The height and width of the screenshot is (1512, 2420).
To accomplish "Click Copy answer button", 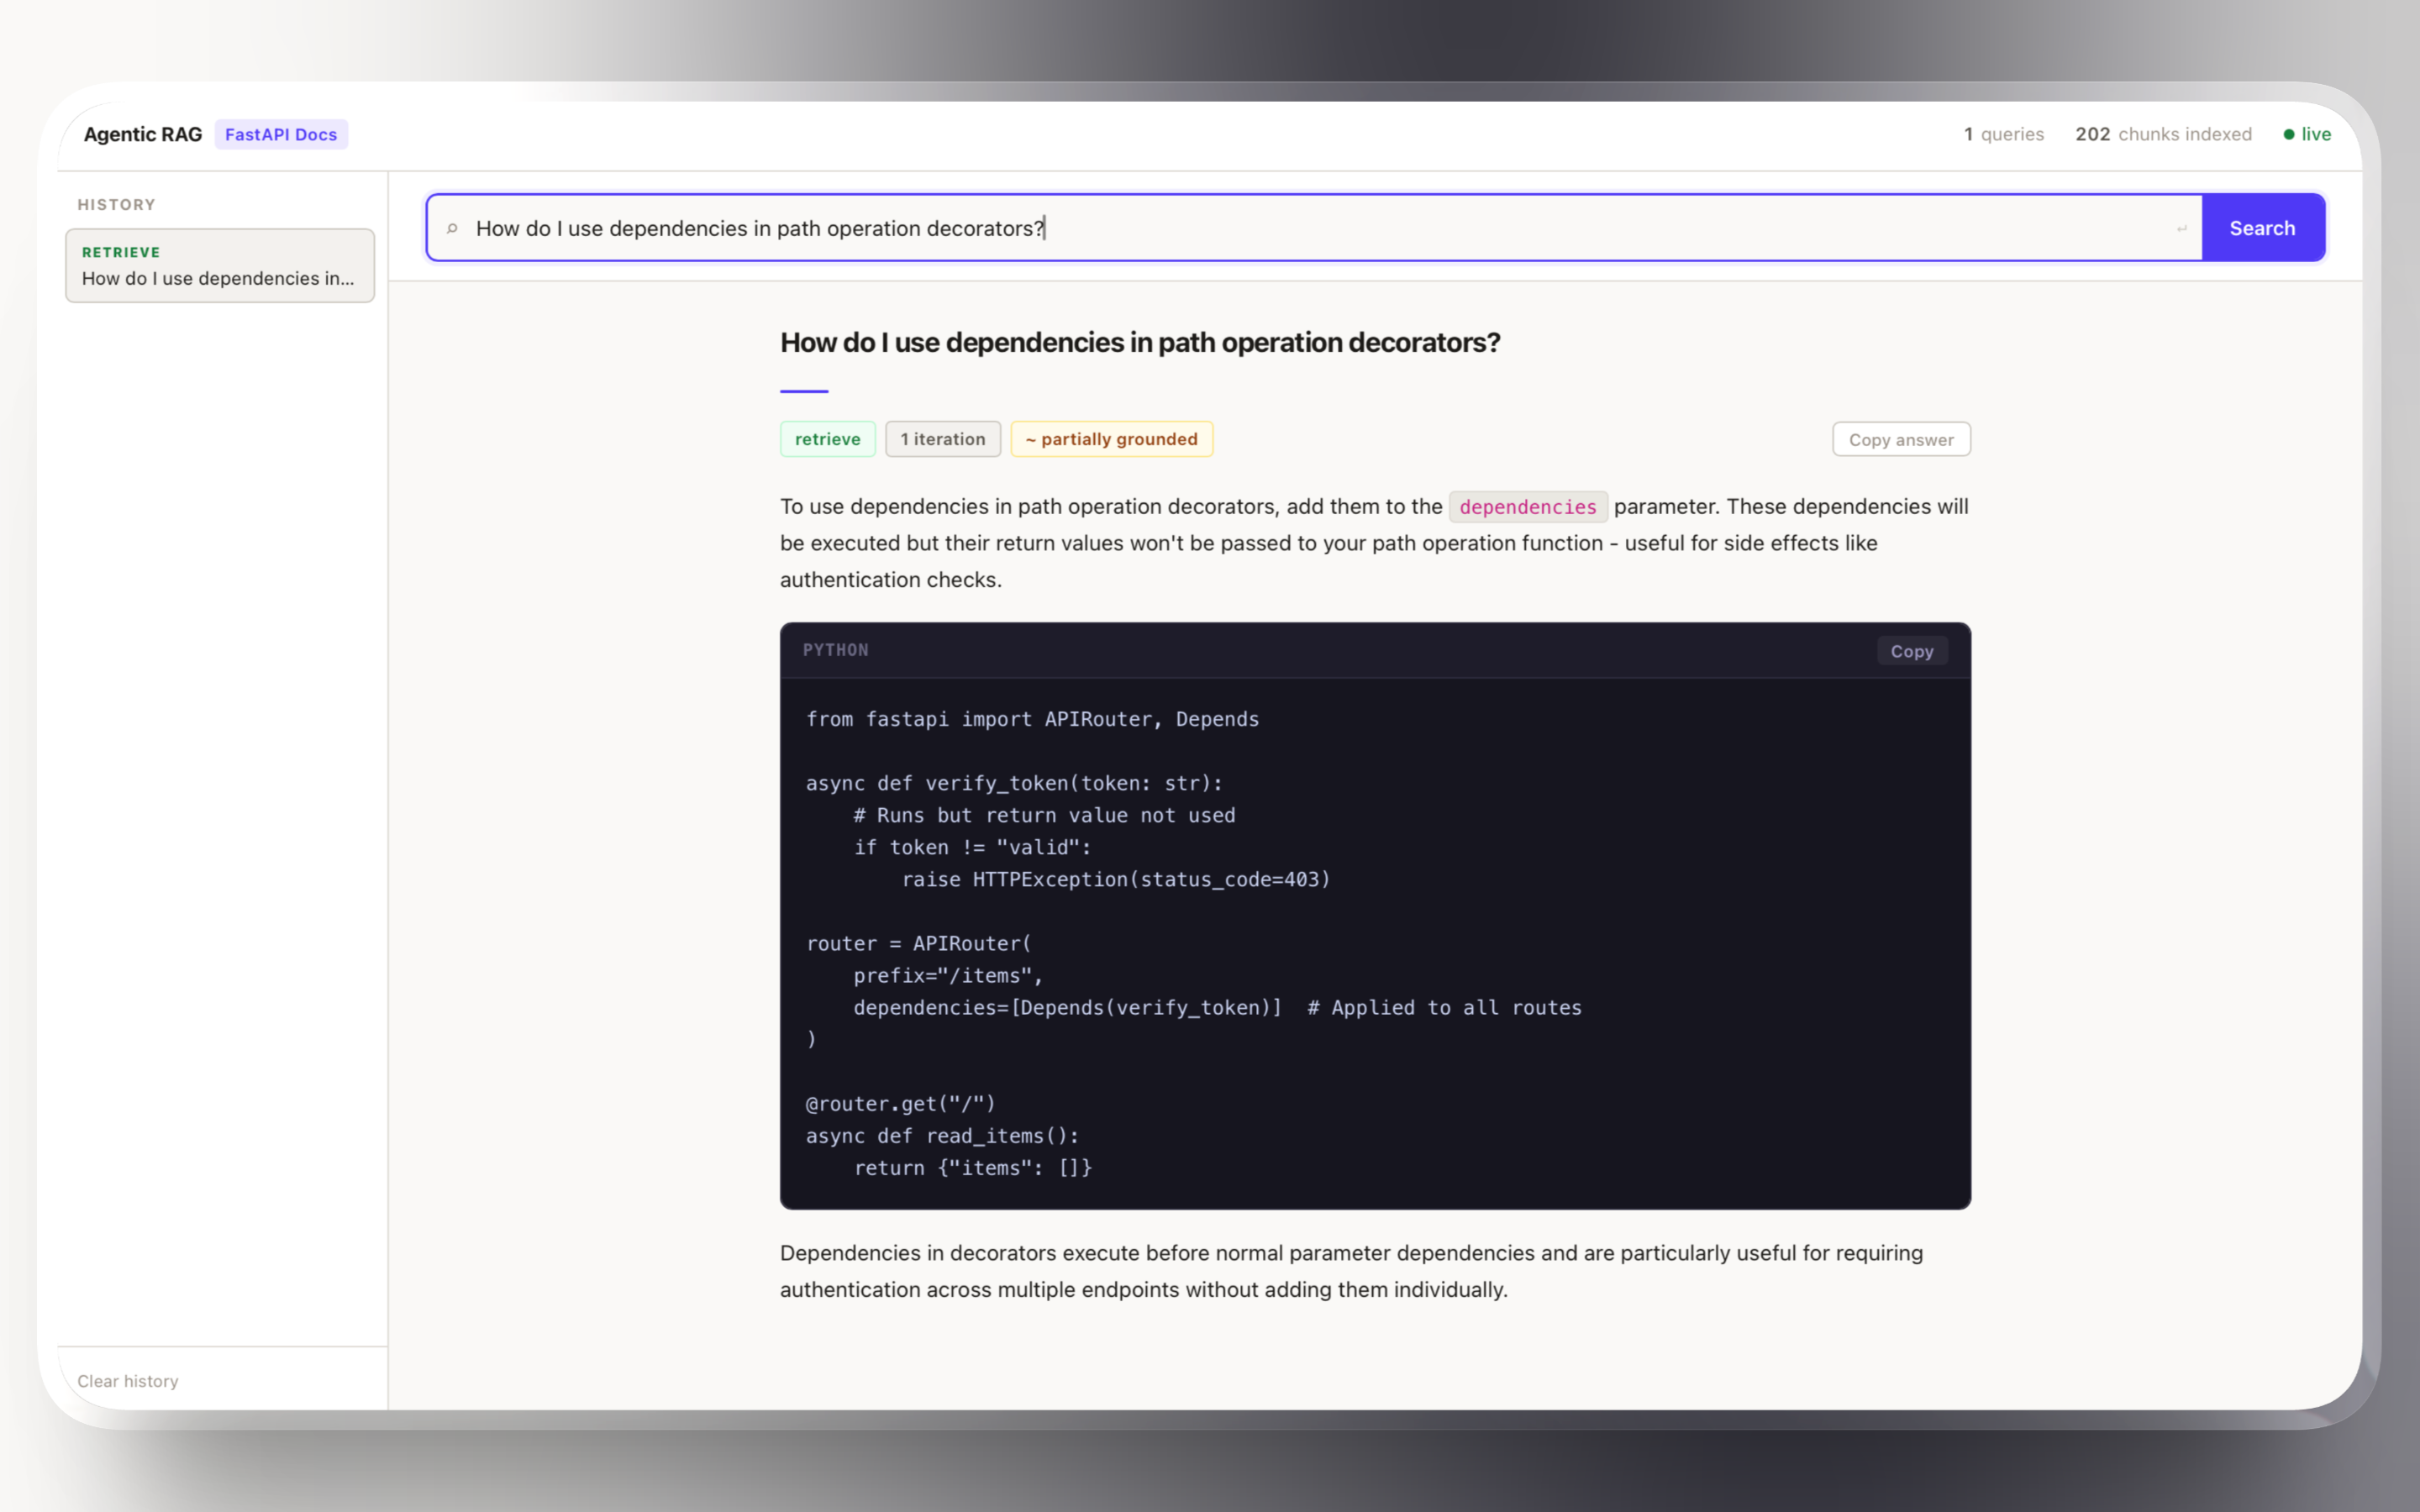I will pos(1900,439).
